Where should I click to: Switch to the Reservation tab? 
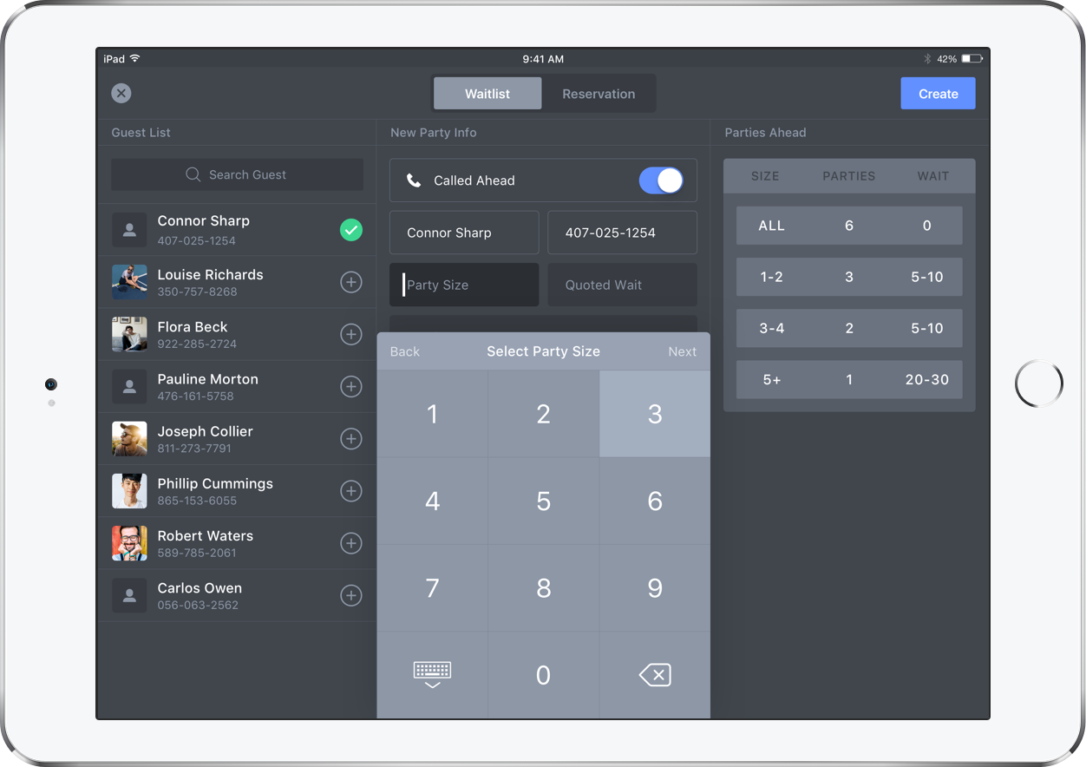pos(599,94)
